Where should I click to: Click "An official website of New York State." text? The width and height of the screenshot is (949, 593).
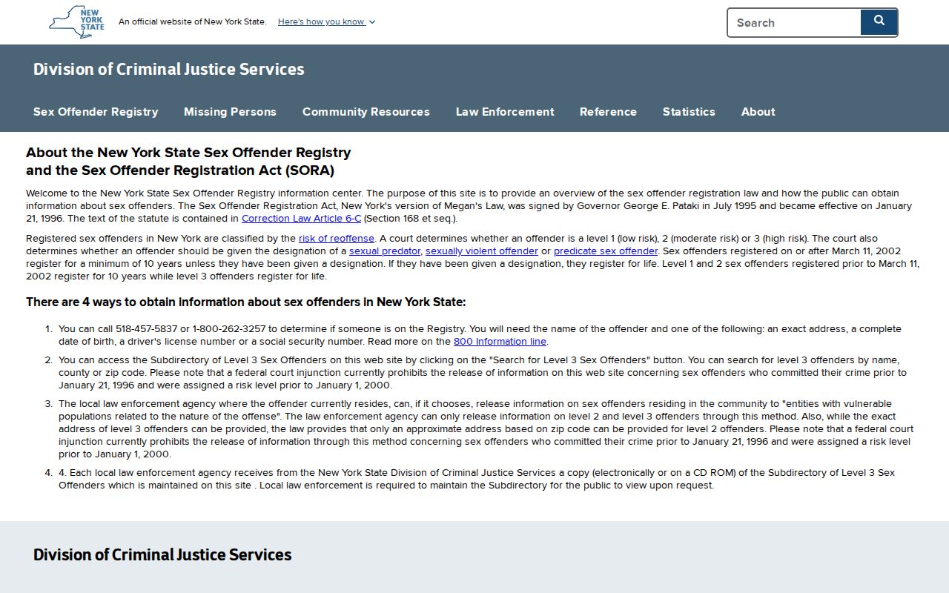pyautogui.click(x=193, y=21)
